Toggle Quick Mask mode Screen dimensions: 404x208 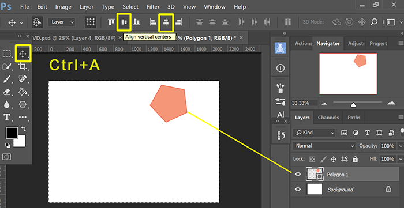7,157
